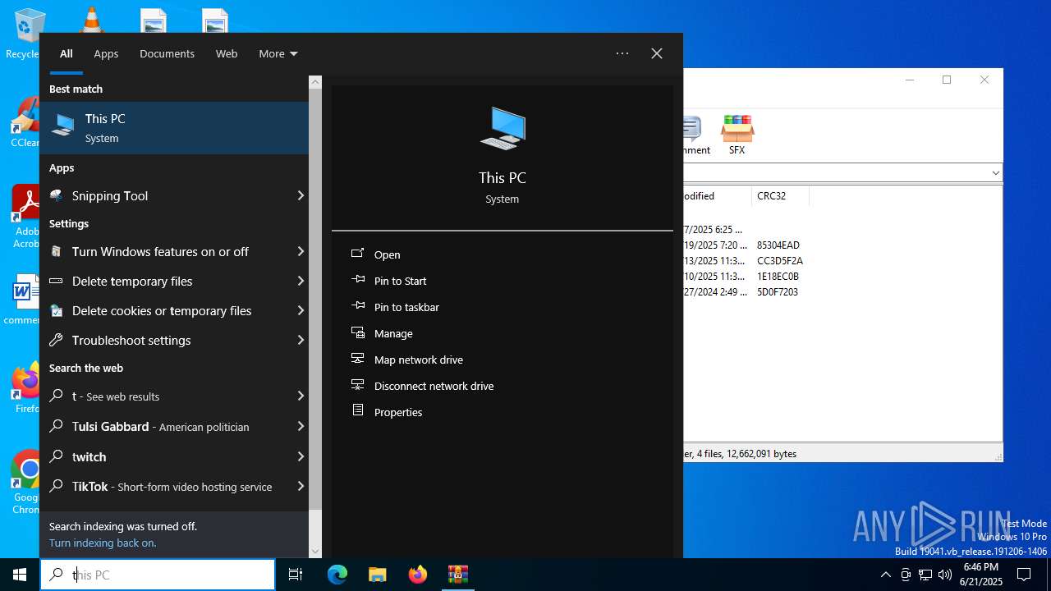
Task: Switch to the Documents search tab
Action: click(167, 53)
